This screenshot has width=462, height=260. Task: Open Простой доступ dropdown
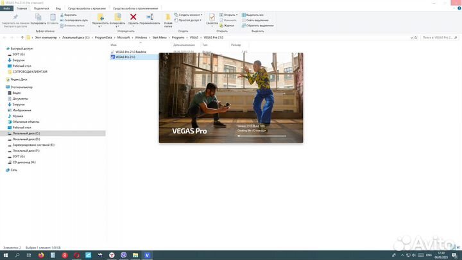tap(188, 20)
